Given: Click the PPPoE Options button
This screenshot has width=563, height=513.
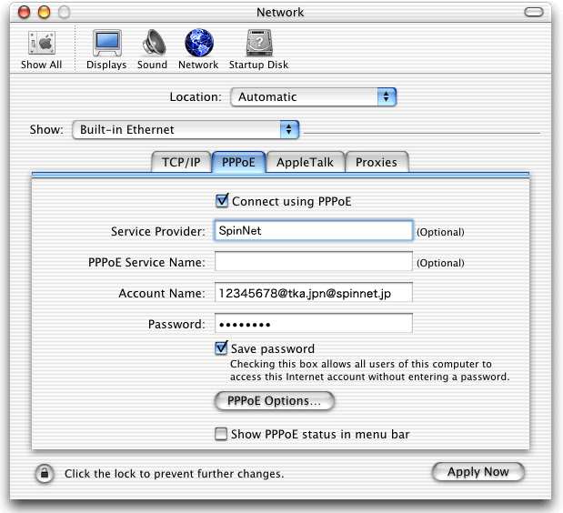Looking at the screenshot, I should (275, 400).
